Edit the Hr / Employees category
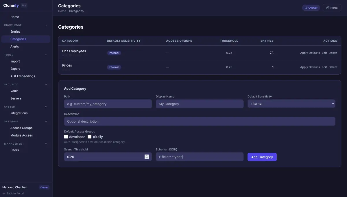Viewport: 347px width, 197px height. pyautogui.click(x=324, y=53)
